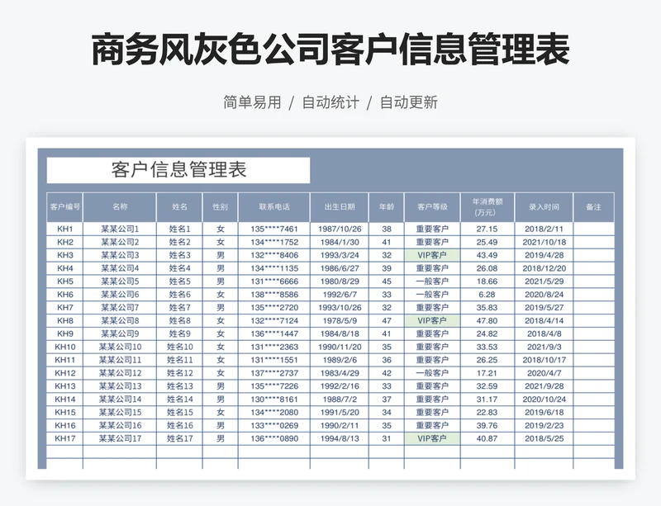Select the 录入时间 column header
This screenshot has height=506, width=661.
pos(544,207)
